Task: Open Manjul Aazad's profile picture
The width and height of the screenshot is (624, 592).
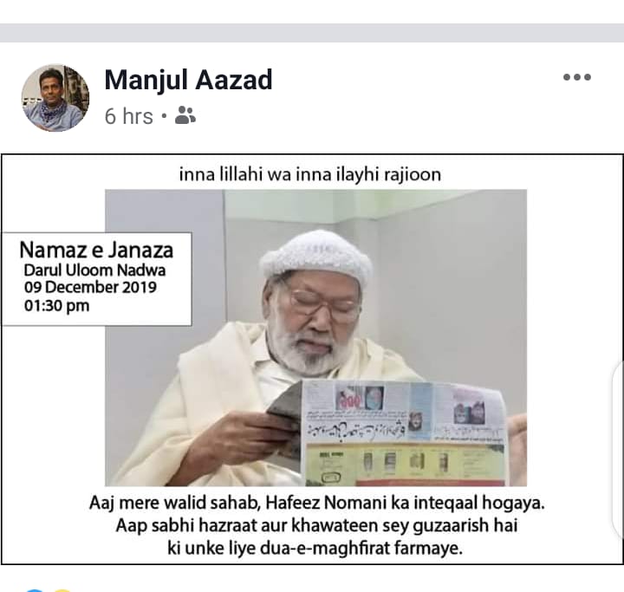Action: point(55,98)
